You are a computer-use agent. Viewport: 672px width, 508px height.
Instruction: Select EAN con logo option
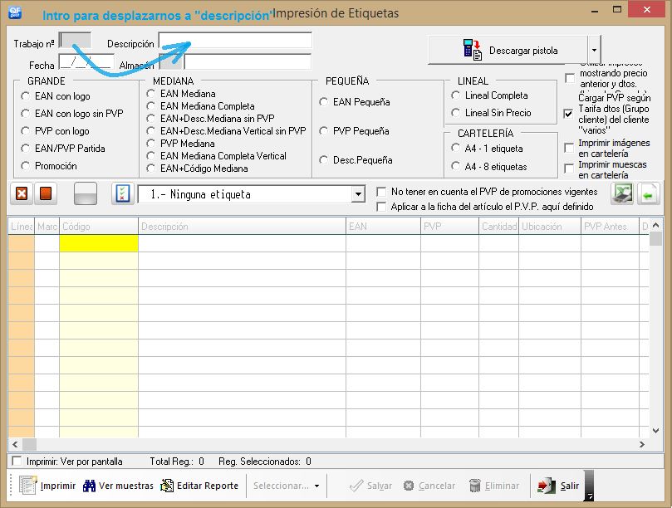(25, 96)
